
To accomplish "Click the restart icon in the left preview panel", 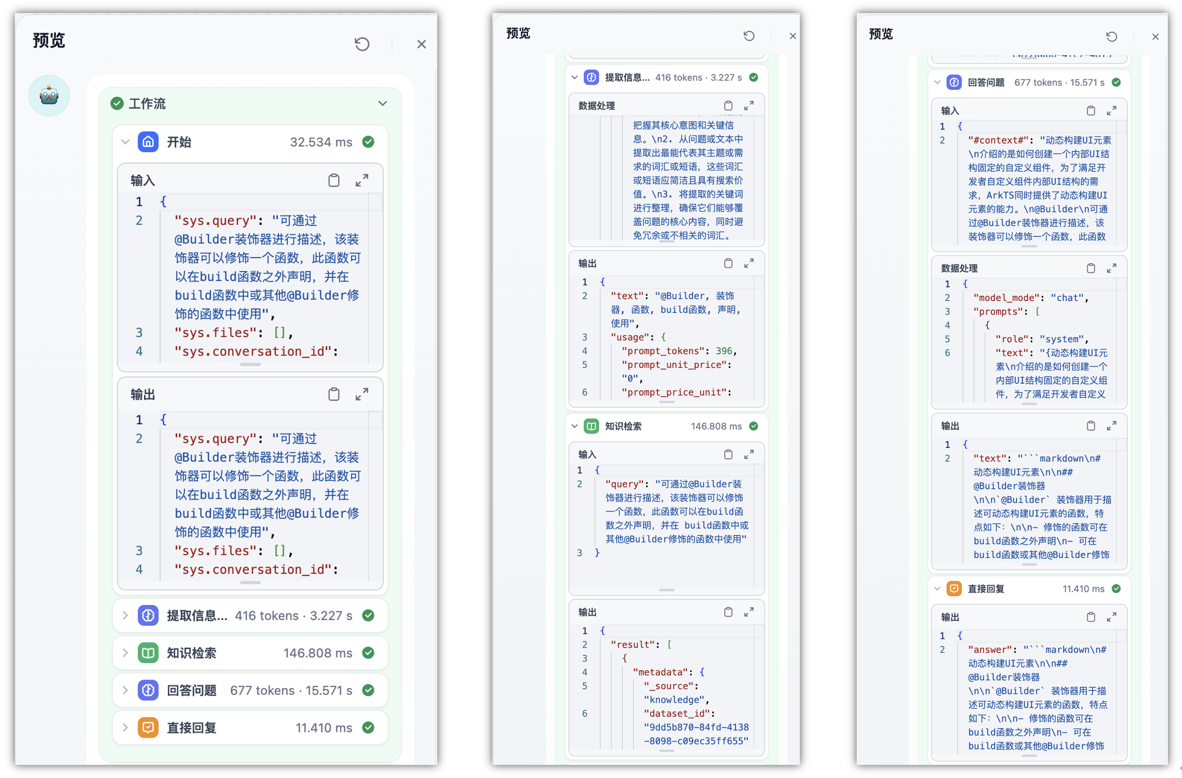I will pos(362,44).
